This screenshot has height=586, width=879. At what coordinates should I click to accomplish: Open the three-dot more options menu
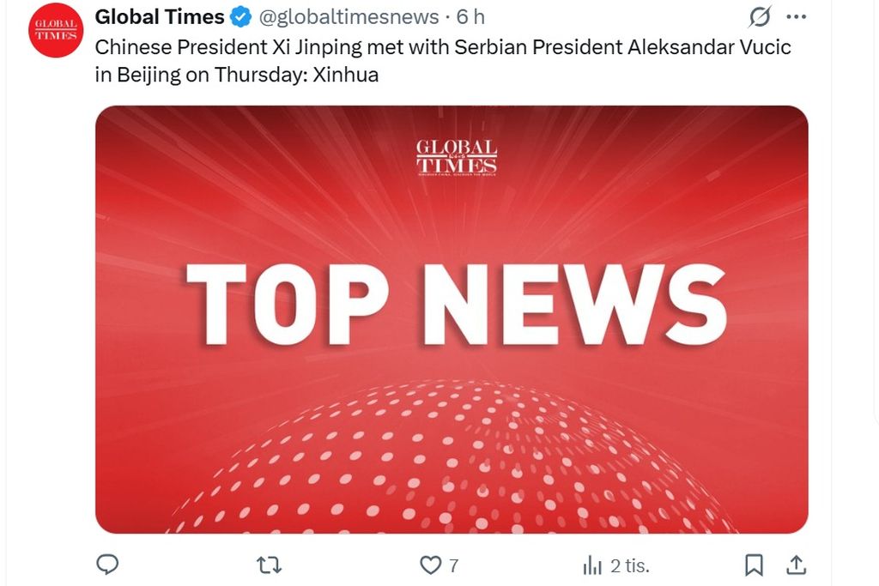pos(797,17)
